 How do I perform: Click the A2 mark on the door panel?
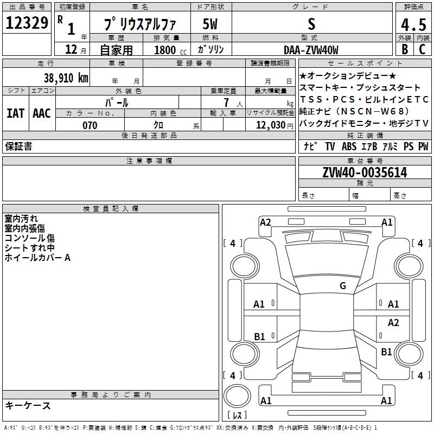pyautogui.click(x=393, y=322)
